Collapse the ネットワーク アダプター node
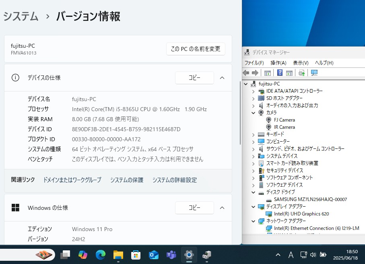This screenshot has height=264, width=365. (253, 221)
